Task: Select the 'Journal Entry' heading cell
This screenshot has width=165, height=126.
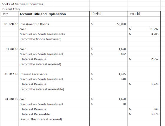Action: point(11,9)
